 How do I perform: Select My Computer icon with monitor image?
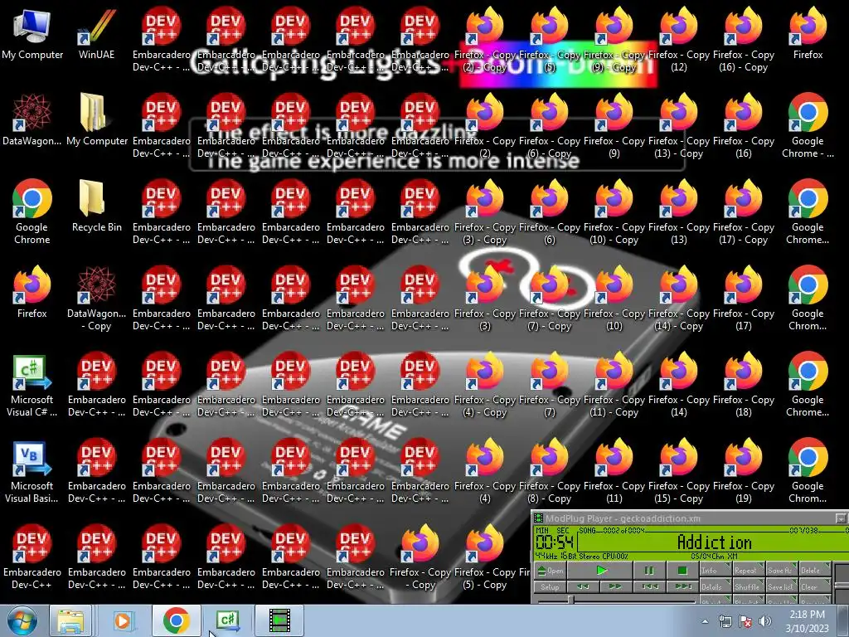pyautogui.click(x=32, y=33)
